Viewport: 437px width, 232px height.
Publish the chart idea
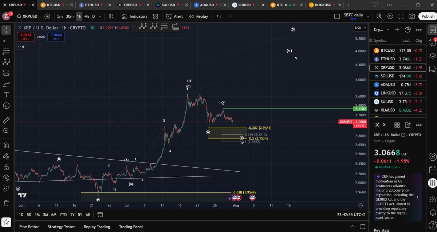(428, 16)
